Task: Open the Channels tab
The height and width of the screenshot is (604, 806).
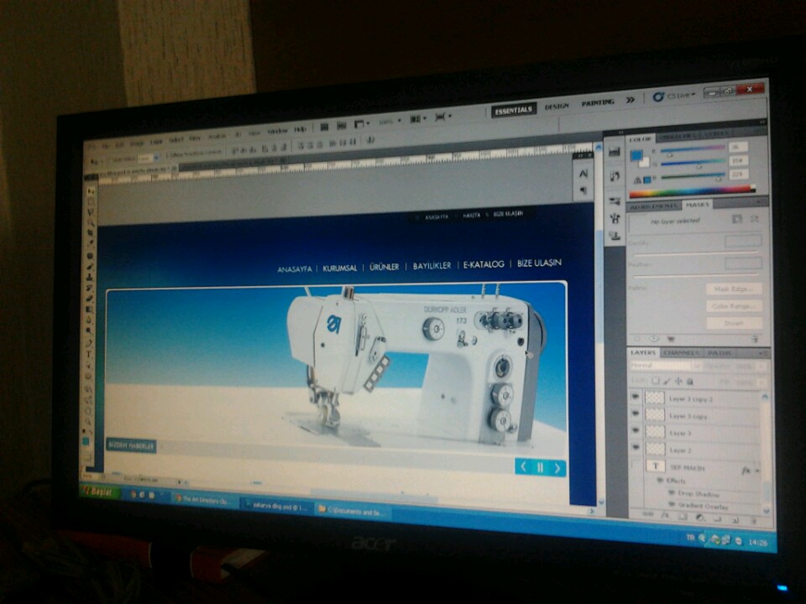Action: (681, 353)
